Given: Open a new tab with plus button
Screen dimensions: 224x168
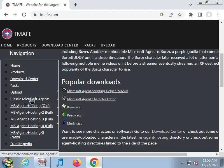Looking at the screenshot, I should coord(76,5).
